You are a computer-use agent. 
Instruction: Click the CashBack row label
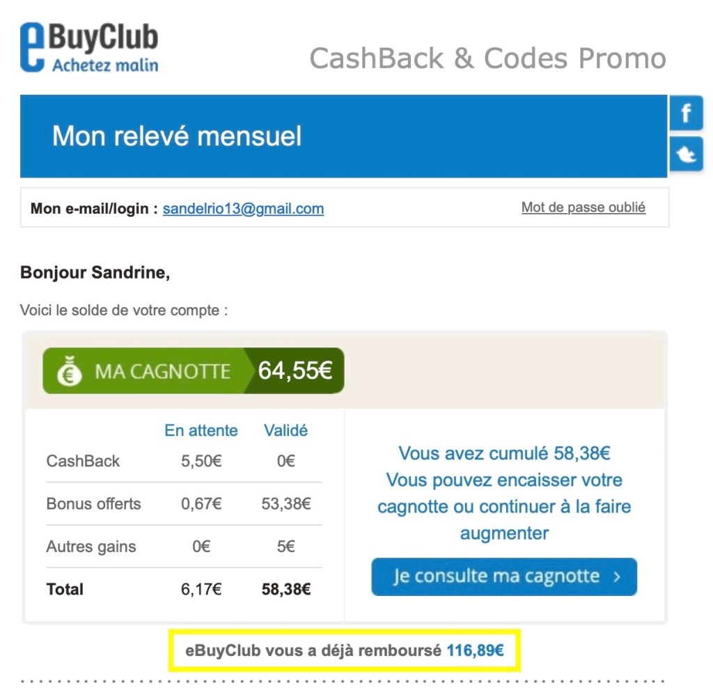(83, 461)
